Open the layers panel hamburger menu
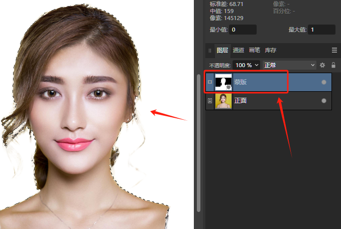 (x=334, y=50)
